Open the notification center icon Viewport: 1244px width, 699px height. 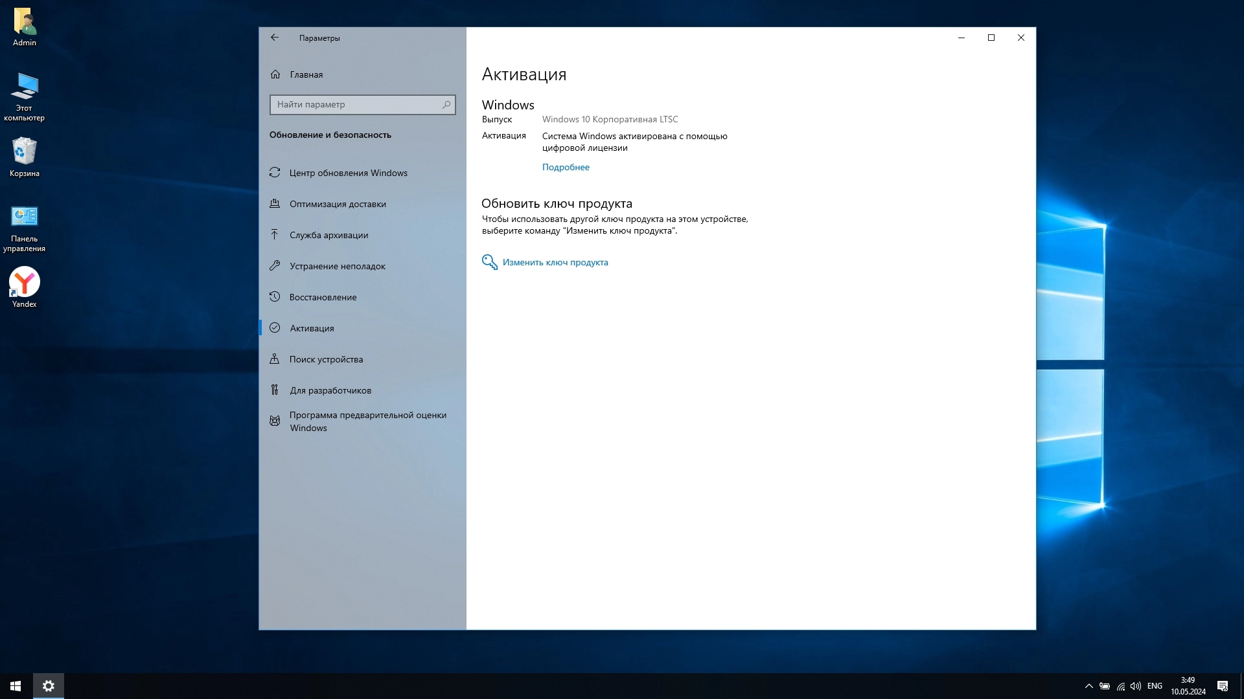point(1223,686)
